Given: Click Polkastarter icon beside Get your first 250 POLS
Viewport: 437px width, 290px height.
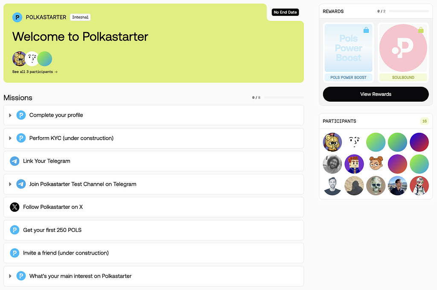Looking at the screenshot, I should pyautogui.click(x=15, y=230).
